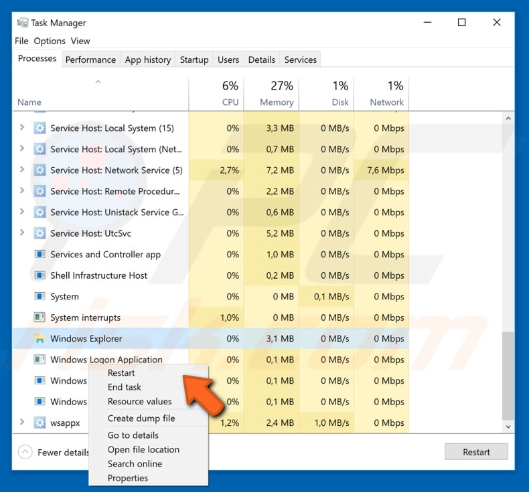Image resolution: width=529 pixels, height=492 pixels.
Task: Select the Services and Controller app row
Action: click(x=210, y=254)
